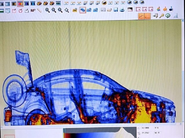Toggle the highlighted blue link icon
The height and width of the screenshot is (138, 185).
tap(82, 10)
